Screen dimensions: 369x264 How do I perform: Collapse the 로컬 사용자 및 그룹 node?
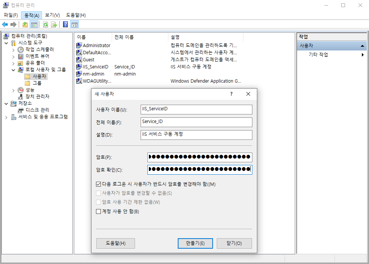coord(13,70)
